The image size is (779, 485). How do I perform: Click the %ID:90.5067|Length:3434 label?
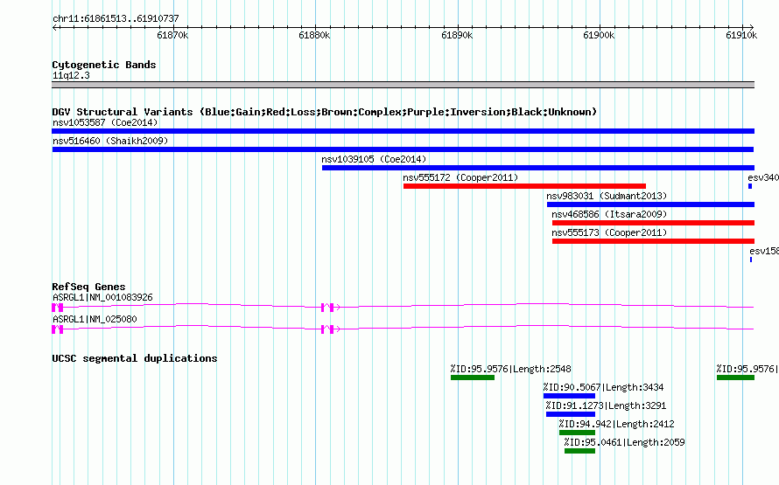coord(603,387)
